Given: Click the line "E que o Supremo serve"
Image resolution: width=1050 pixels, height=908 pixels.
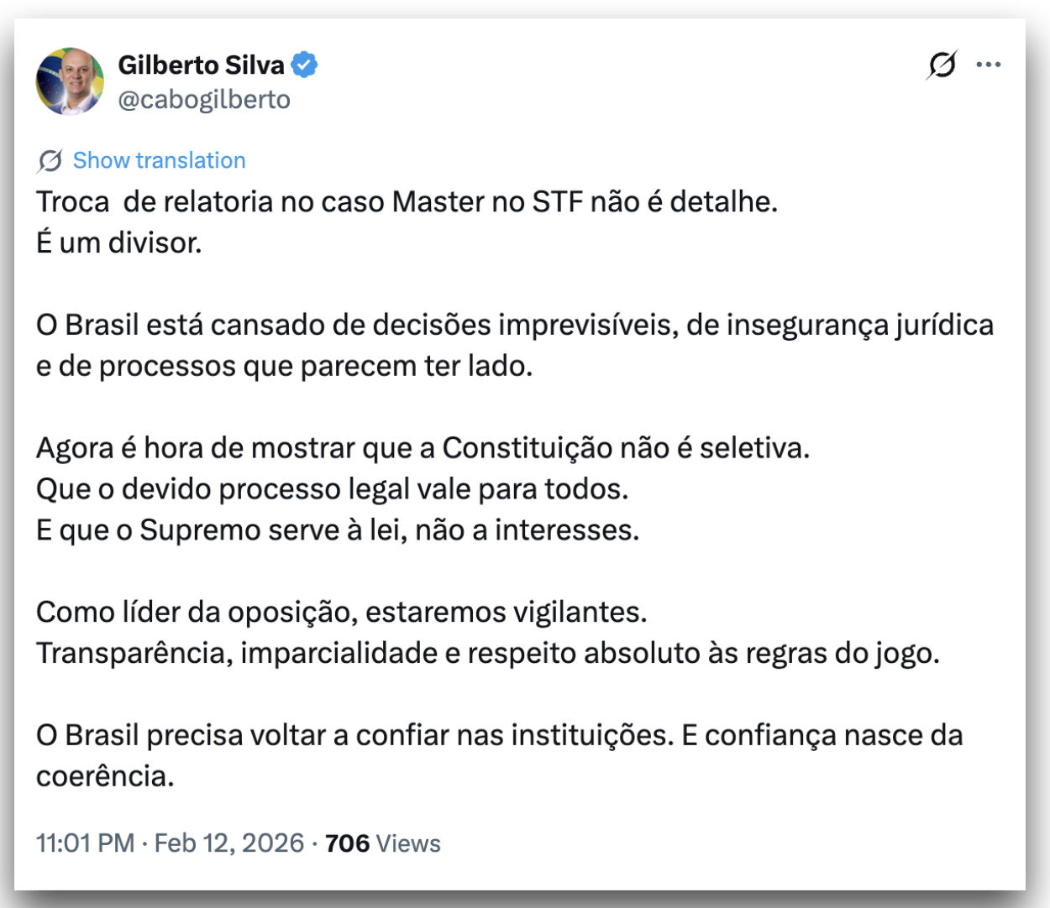Looking at the screenshot, I should coord(337,530).
